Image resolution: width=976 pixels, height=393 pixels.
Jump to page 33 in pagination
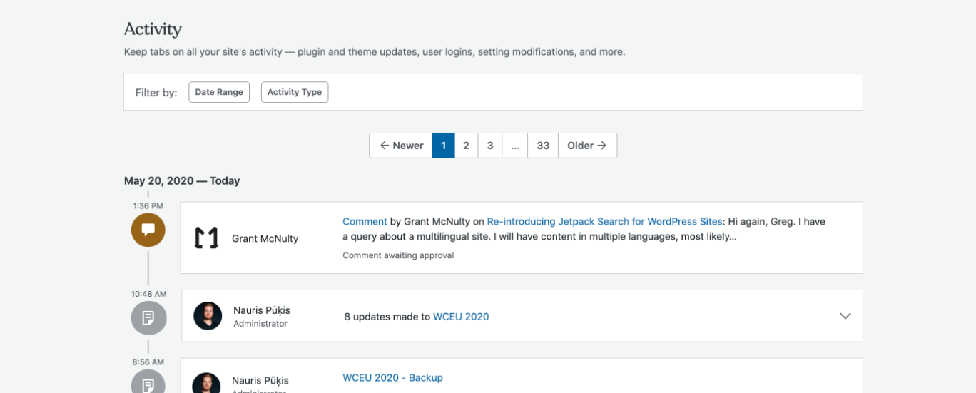pyautogui.click(x=543, y=146)
